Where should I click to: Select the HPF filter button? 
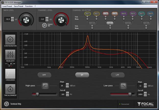click(x=45, y=75)
